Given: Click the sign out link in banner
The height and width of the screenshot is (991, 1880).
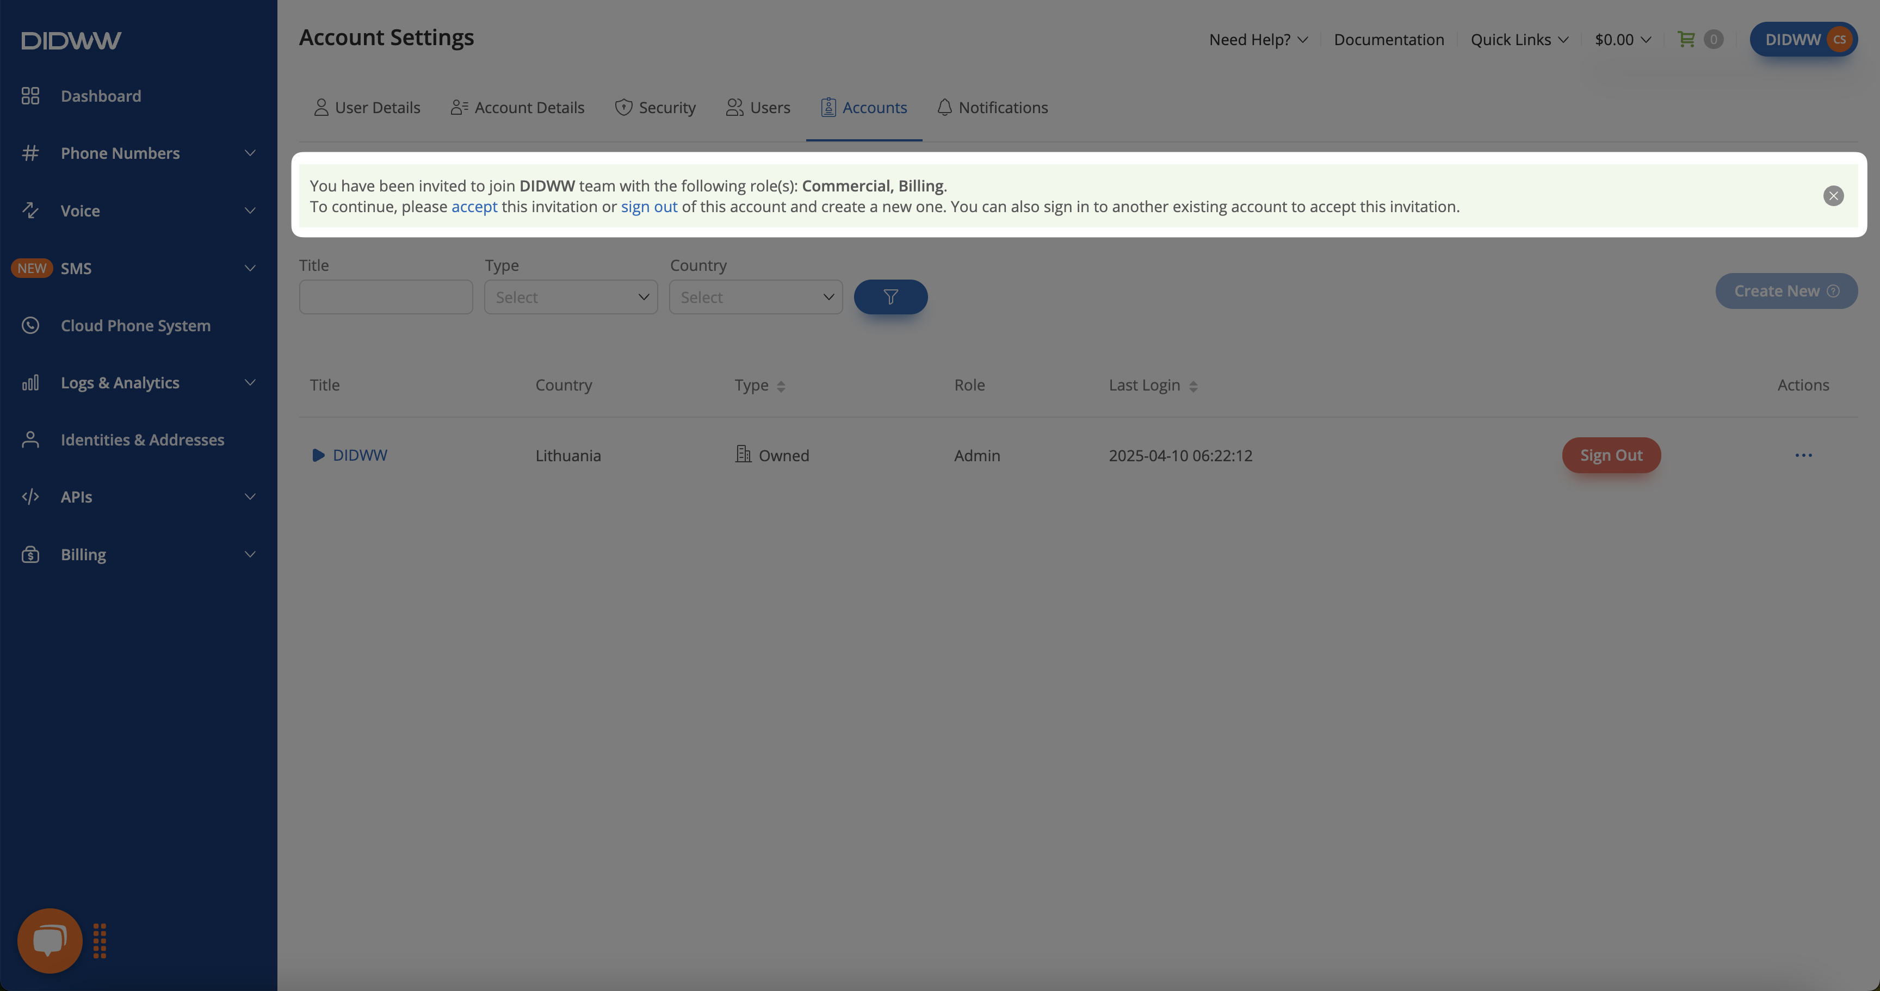Looking at the screenshot, I should click(649, 207).
